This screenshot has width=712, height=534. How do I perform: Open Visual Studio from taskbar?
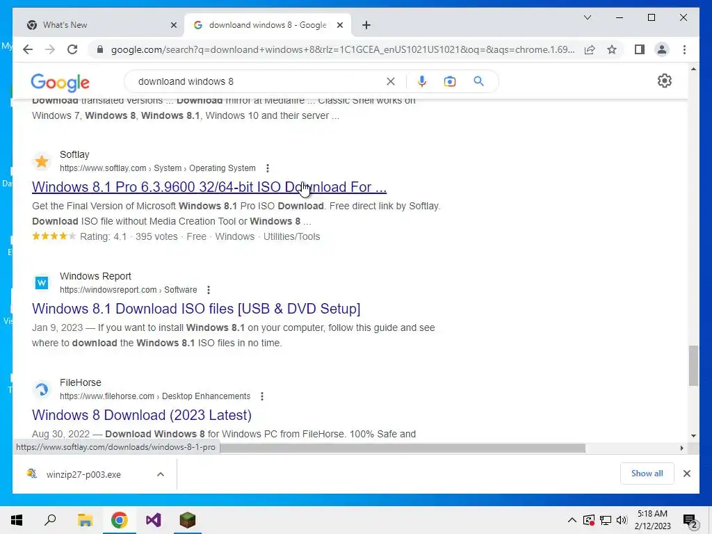pos(154,520)
